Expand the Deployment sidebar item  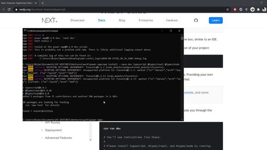coord(53,130)
